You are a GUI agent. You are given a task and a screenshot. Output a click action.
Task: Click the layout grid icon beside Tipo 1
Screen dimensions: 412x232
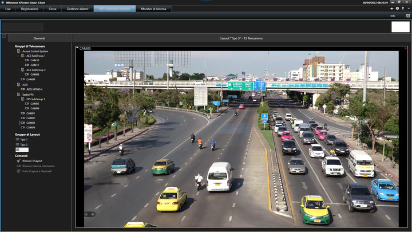pyautogui.click(x=17, y=139)
